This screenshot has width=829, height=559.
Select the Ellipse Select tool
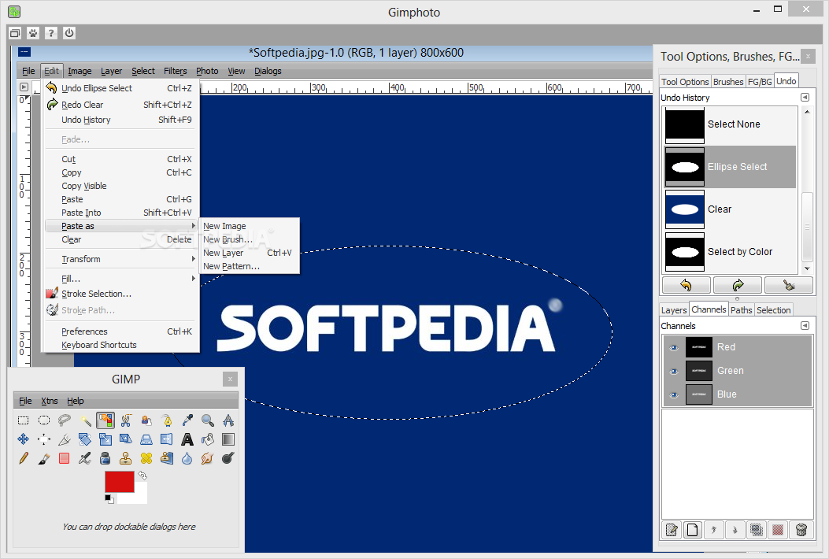click(x=44, y=421)
